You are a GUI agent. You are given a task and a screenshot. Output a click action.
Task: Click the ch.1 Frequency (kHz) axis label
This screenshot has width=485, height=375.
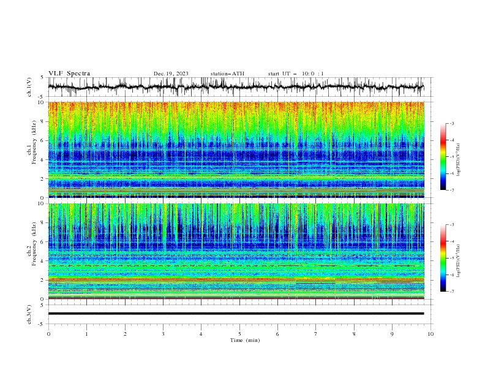pos(32,143)
